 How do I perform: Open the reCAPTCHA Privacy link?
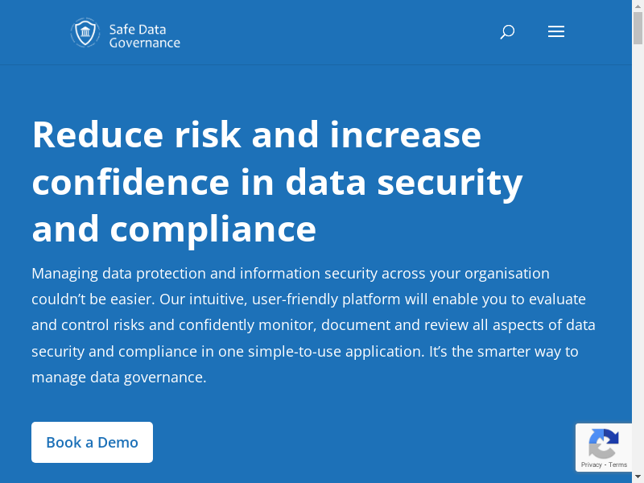(x=591, y=464)
